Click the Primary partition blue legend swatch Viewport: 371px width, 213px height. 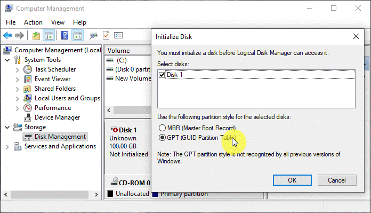coord(155,194)
